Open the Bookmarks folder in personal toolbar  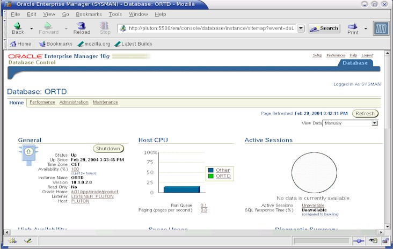click(55, 44)
